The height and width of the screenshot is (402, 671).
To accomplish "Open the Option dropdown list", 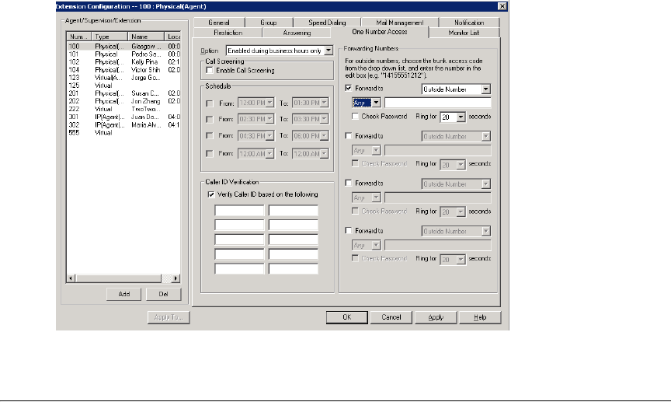I will [x=329, y=51].
